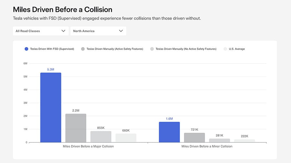The width and height of the screenshot is (291, 163).
Task: Toggle the No Active Safety Features legend dot
Action: coord(152,49)
